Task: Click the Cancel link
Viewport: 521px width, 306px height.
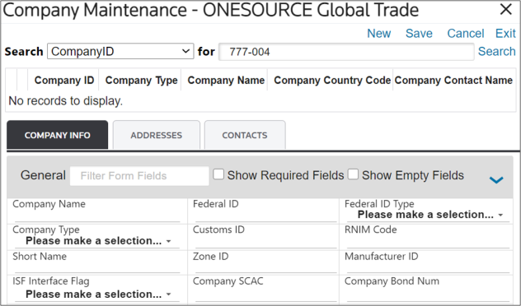Action: (465, 34)
